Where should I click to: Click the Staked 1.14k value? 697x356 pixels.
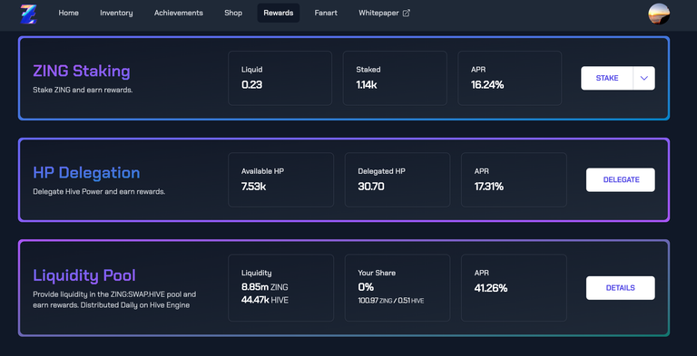pos(367,85)
